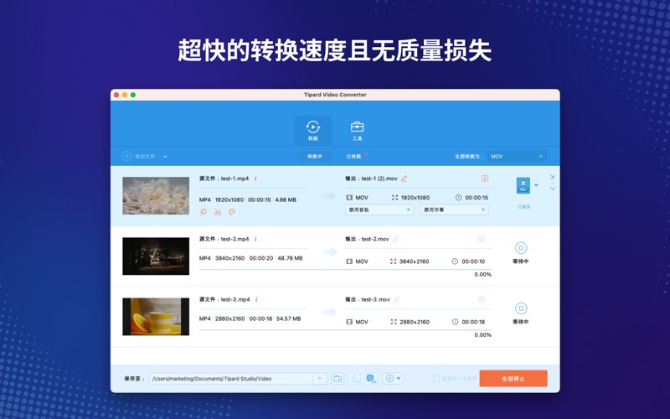670x419 pixels.
Task: Open the 禁用字幕 subtitle dropdown
Action: point(453,210)
